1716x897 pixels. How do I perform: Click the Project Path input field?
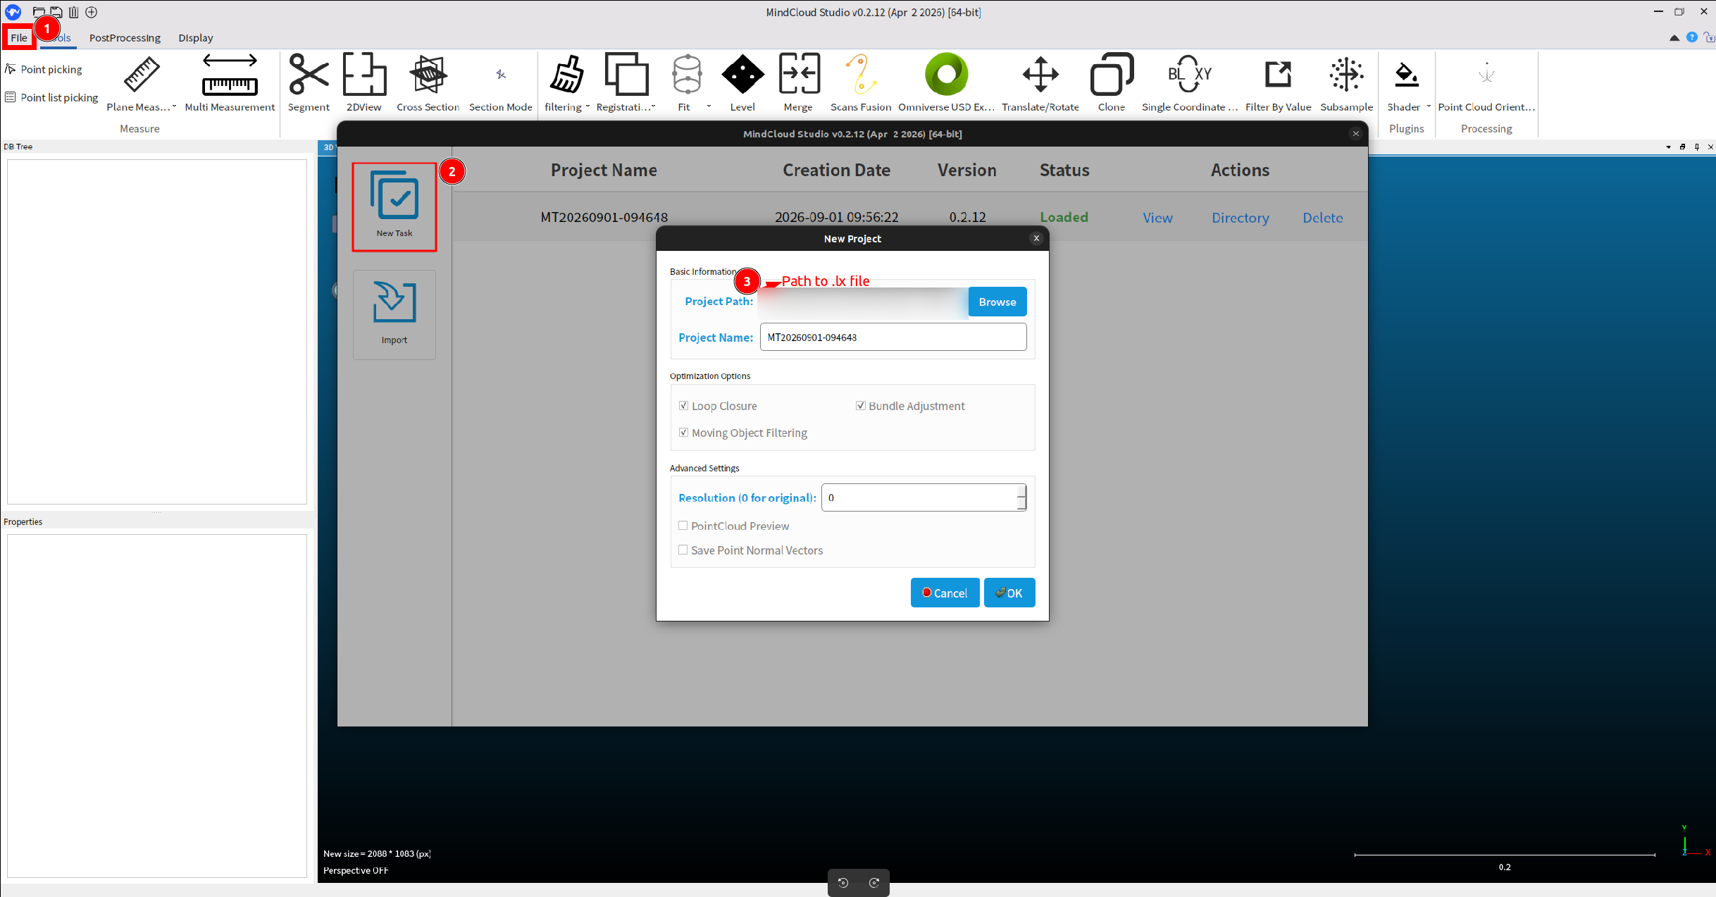pos(863,302)
